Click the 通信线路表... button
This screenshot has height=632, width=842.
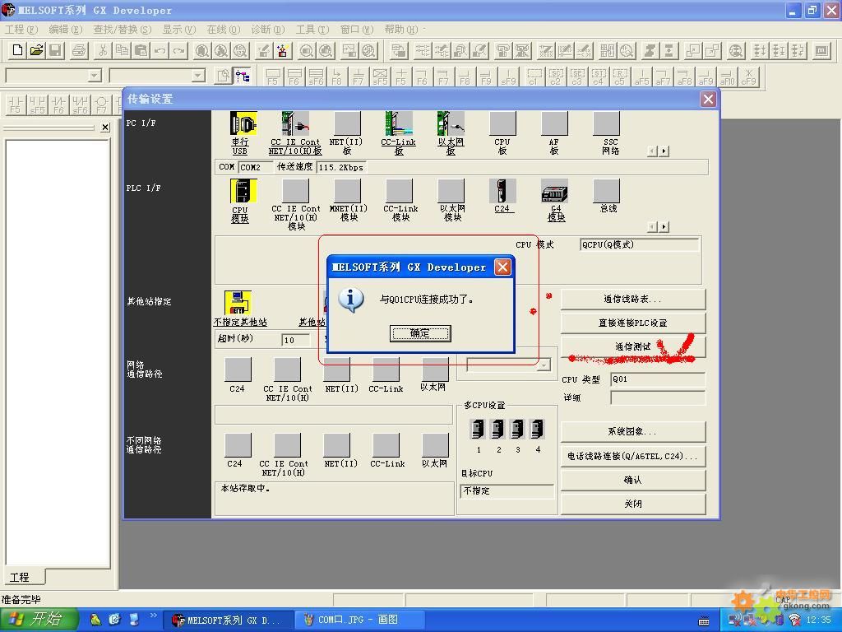[x=632, y=299]
